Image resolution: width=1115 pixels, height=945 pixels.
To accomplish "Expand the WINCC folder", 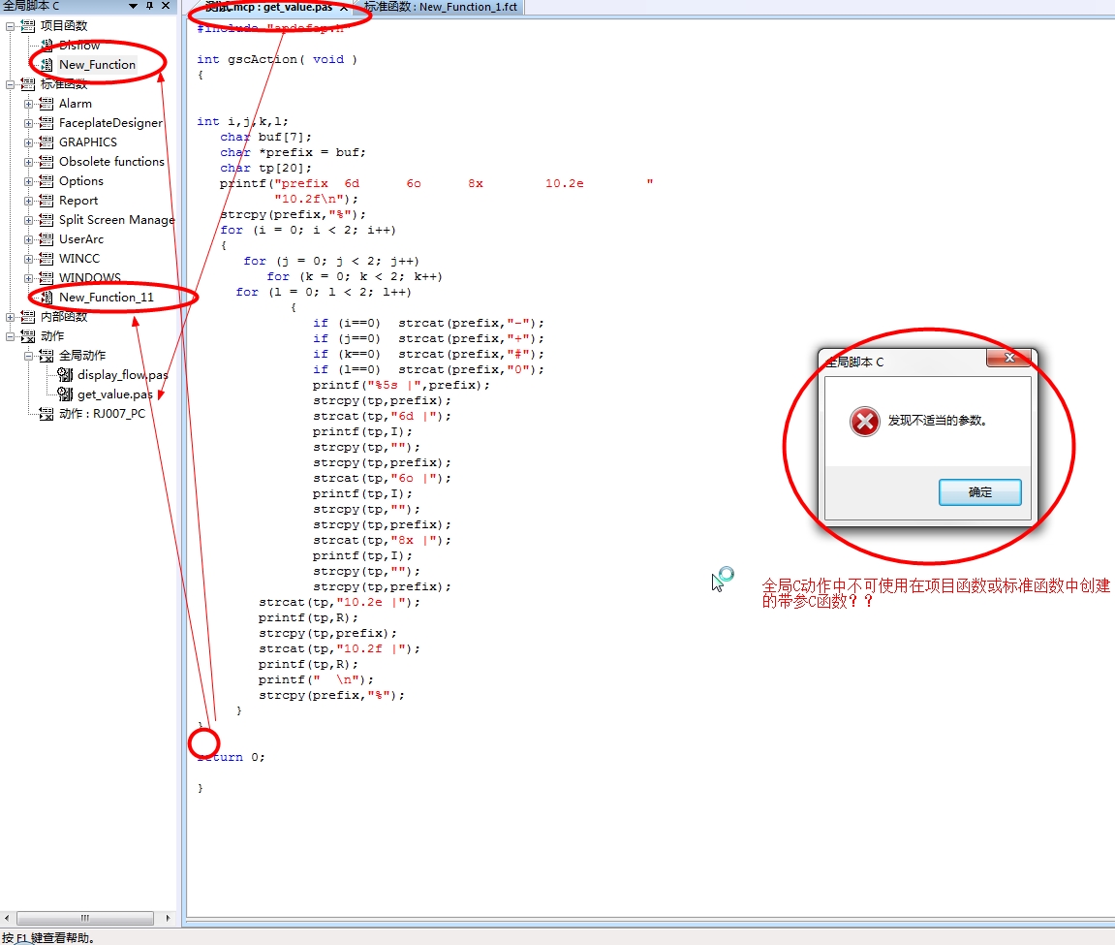I will (28, 259).
